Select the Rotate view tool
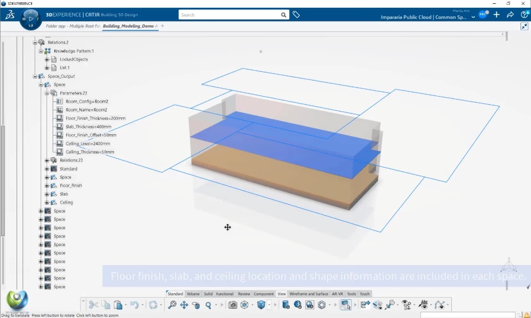The height and width of the screenshot is (318, 531). click(196, 305)
